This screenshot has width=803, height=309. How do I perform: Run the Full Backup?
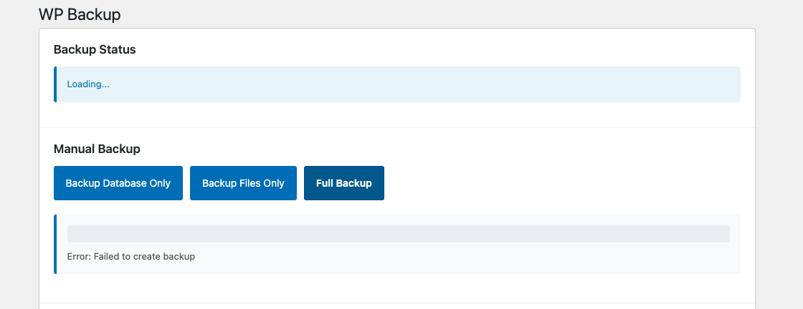tap(344, 183)
